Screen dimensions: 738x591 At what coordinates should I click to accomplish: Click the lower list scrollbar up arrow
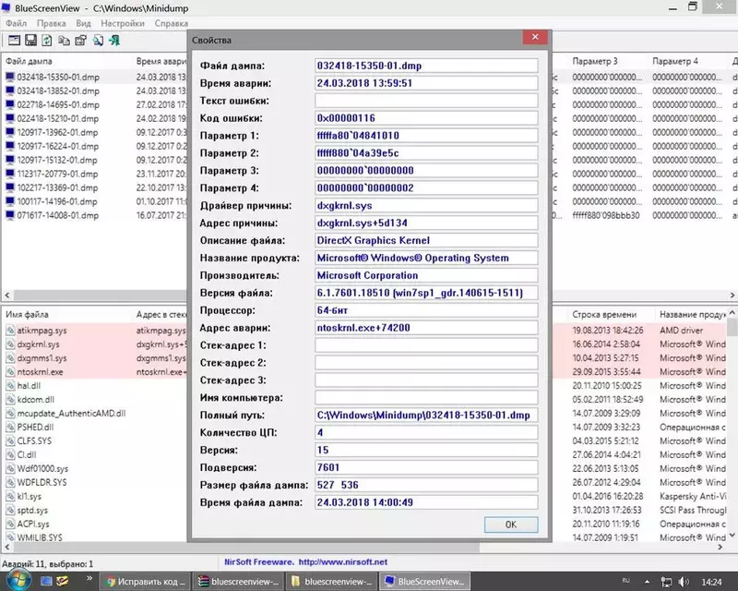pos(732,313)
